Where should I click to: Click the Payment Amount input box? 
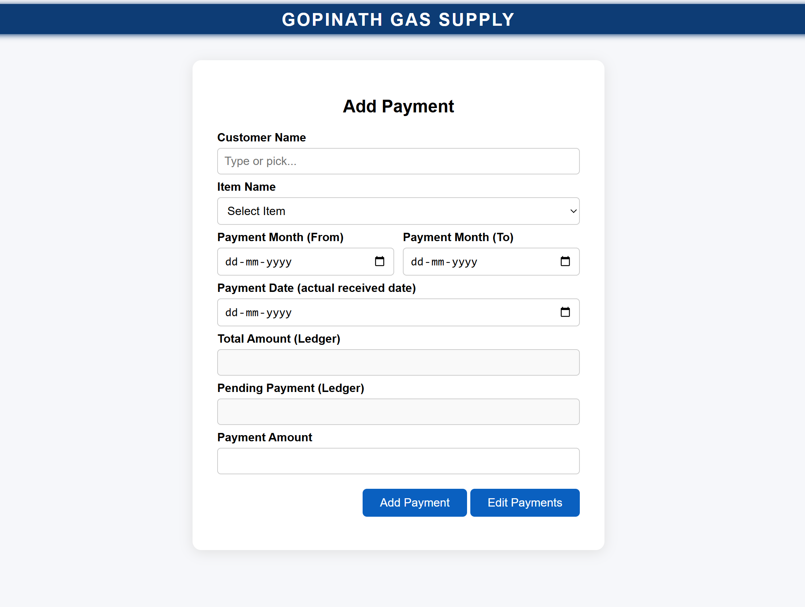398,461
